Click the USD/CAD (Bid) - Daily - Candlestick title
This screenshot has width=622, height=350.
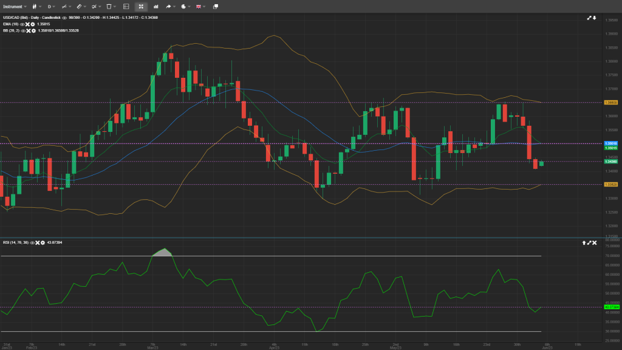[x=32, y=18]
